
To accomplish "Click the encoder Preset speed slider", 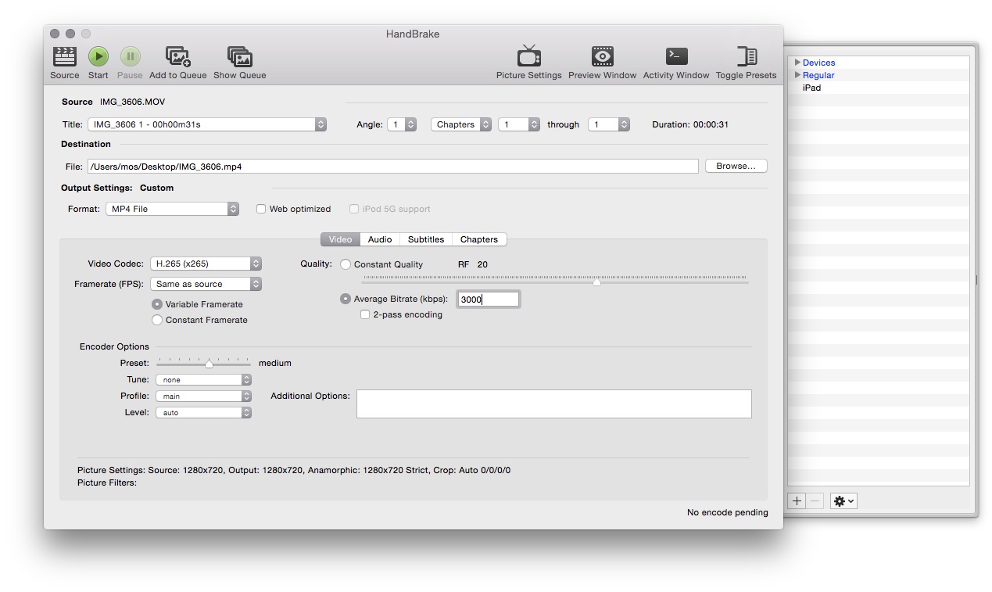I will 203,363.
